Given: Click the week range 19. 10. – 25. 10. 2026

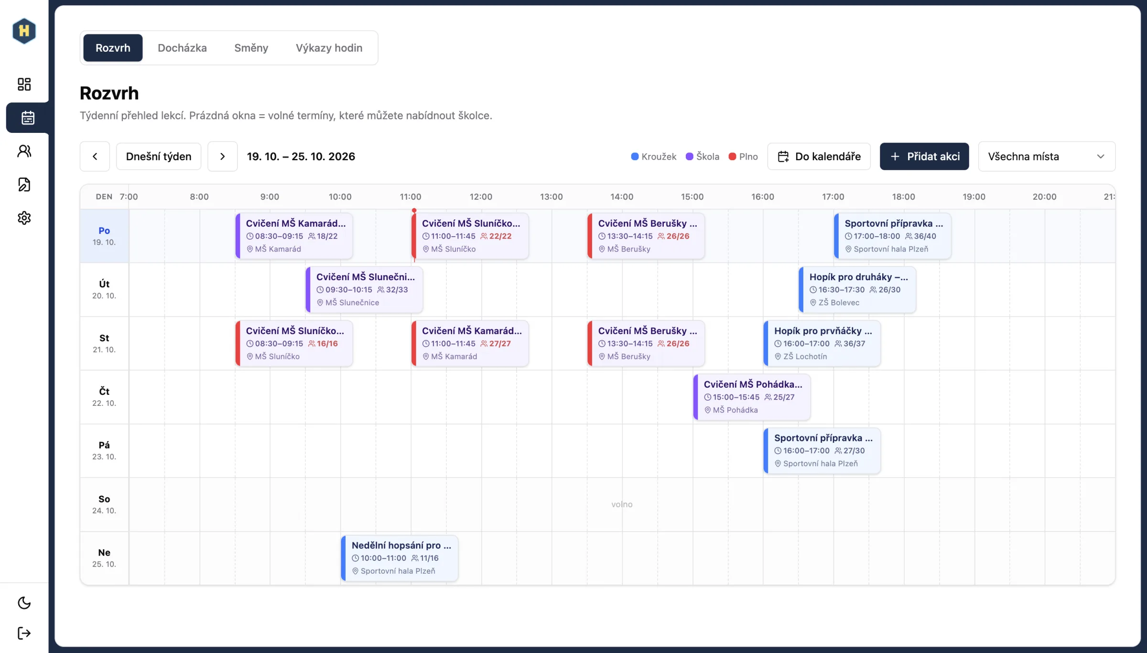Looking at the screenshot, I should tap(301, 156).
